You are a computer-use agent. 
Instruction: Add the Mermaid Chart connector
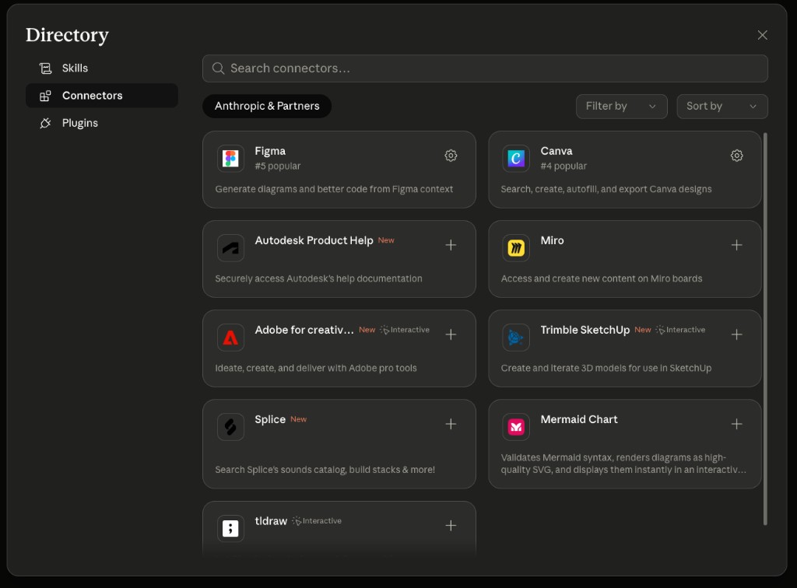pos(736,424)
